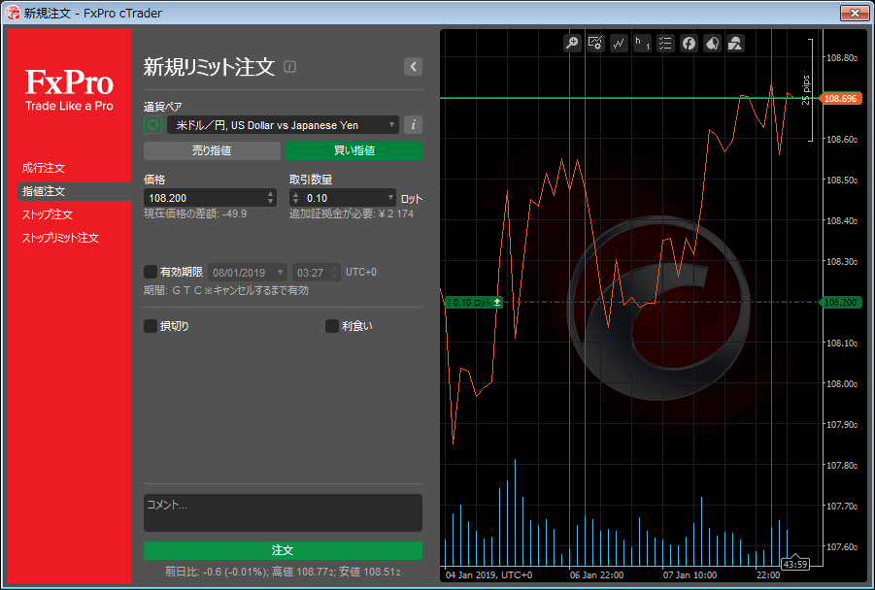Image resolution: width=875 pixels, height=590 pixels.
Task: Open the currency pair dropdown
Action: [283, 125]
